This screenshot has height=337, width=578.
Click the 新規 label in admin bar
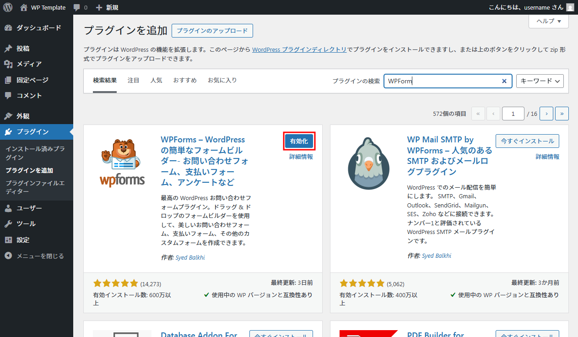pos(112,8)
